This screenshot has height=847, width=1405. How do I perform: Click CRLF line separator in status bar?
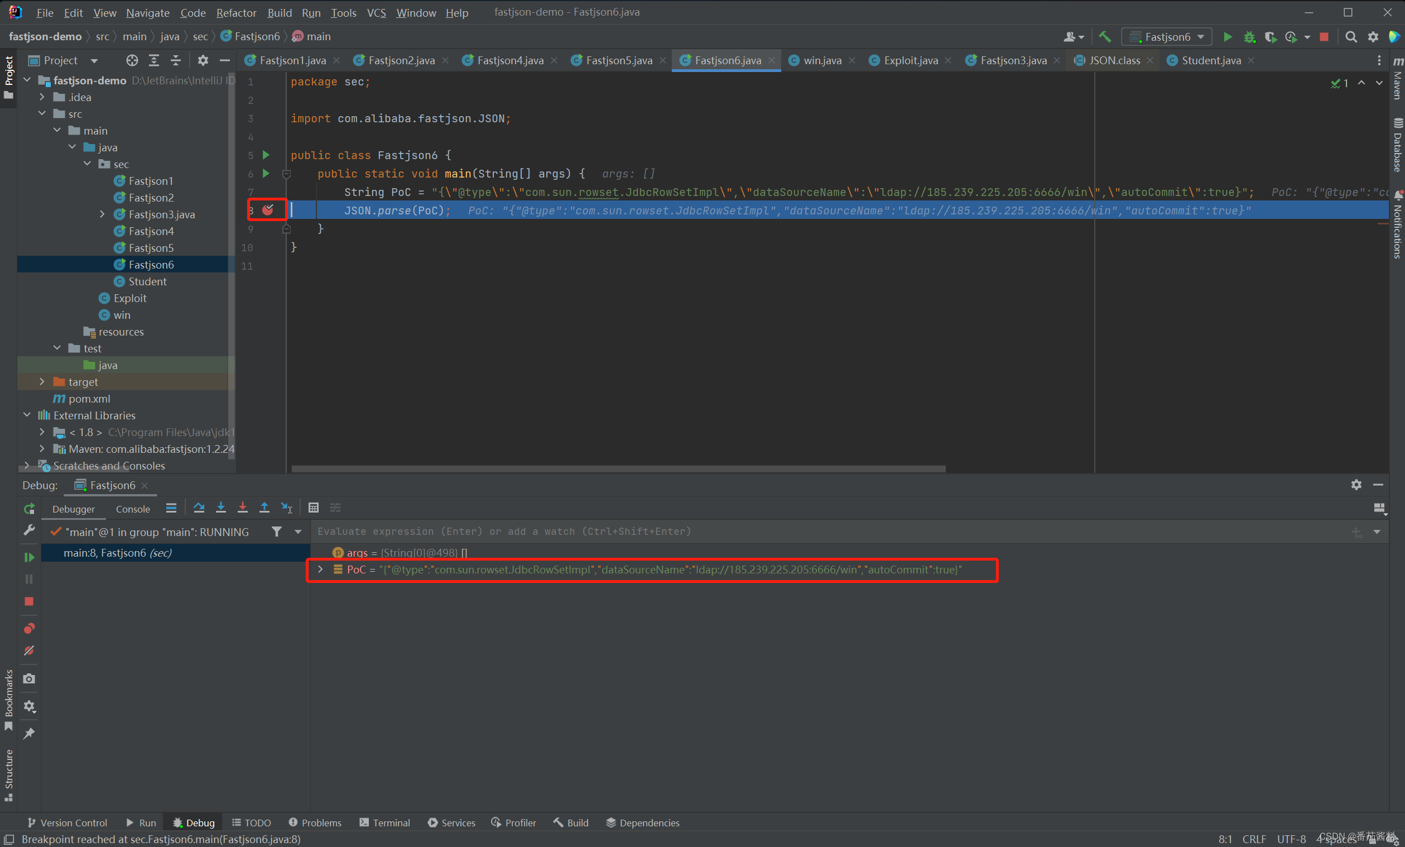point(1254,839)
